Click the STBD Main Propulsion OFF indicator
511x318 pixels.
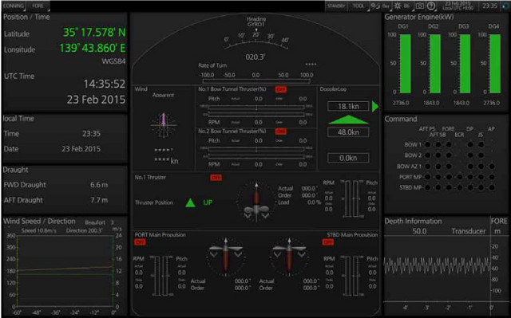(x=327, y=242)
